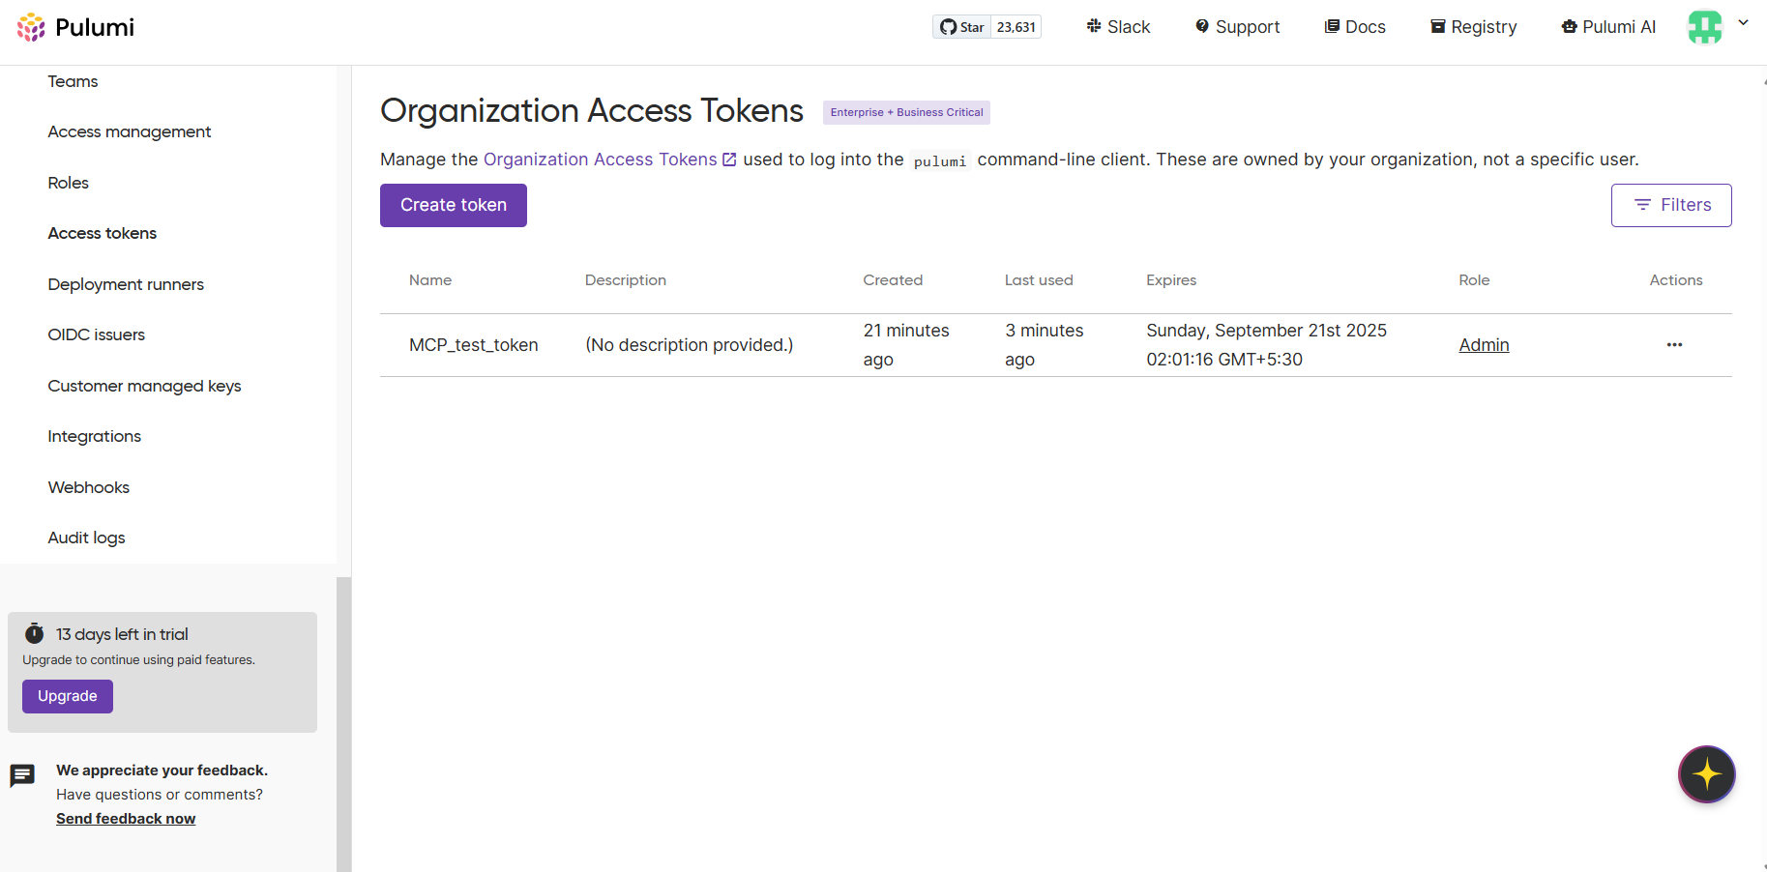
Task: Click the Create token button
Action: click(x=454, y=205)
